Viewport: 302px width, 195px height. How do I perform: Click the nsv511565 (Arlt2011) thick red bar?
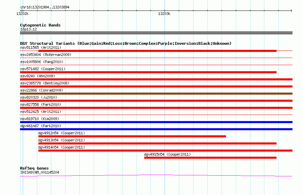157,51
